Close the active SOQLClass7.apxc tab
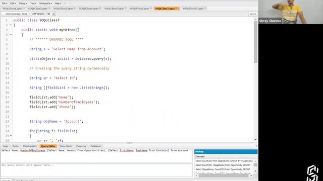Screen dimensions: 323x181 coord(179,9)
